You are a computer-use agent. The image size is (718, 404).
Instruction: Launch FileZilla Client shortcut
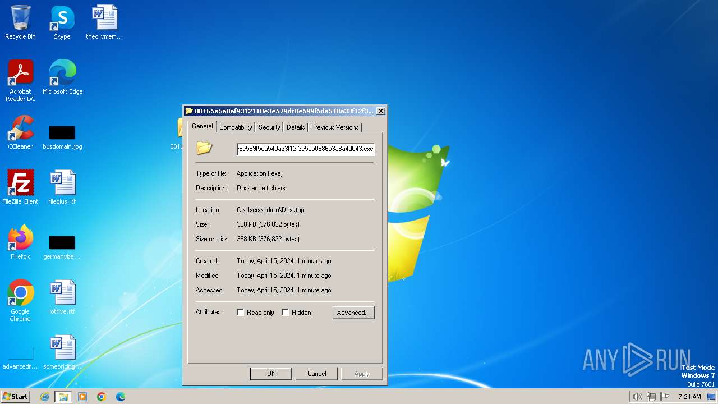tap(20, 187)
